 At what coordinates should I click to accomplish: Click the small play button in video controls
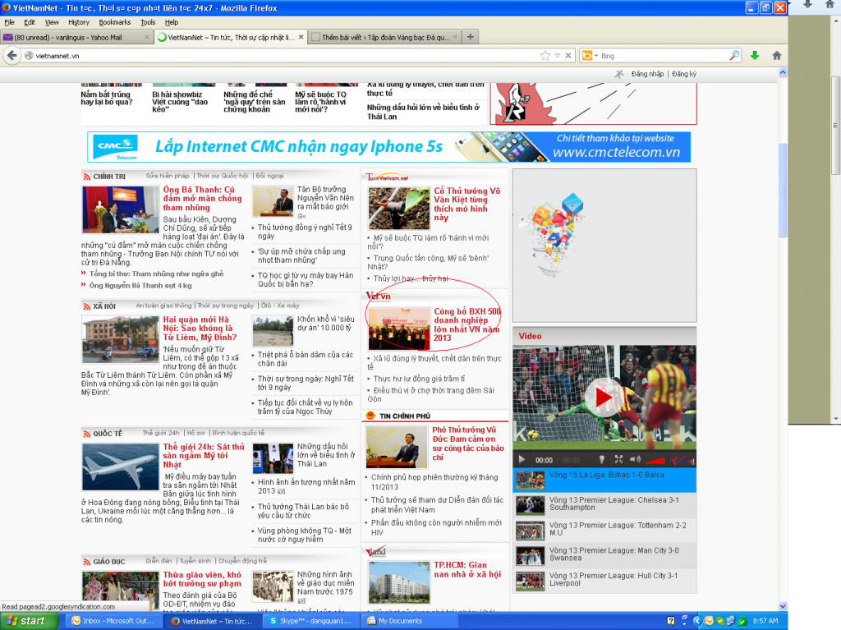click(x=522, y=460)
